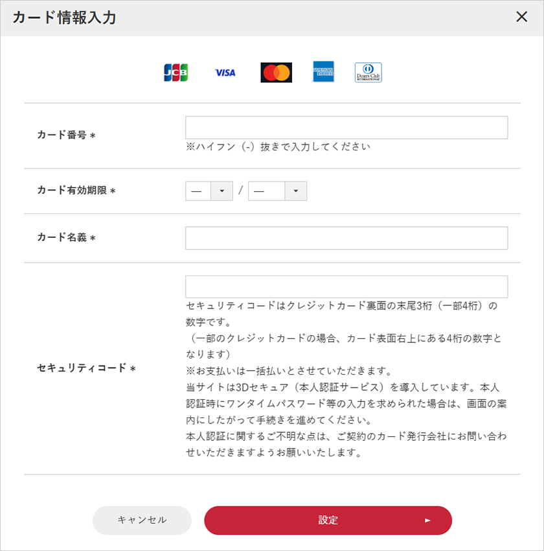The height and width of the screenshot is (551, 544).
Task: Select the Diners Club brand logo
Action: (368, 72)
